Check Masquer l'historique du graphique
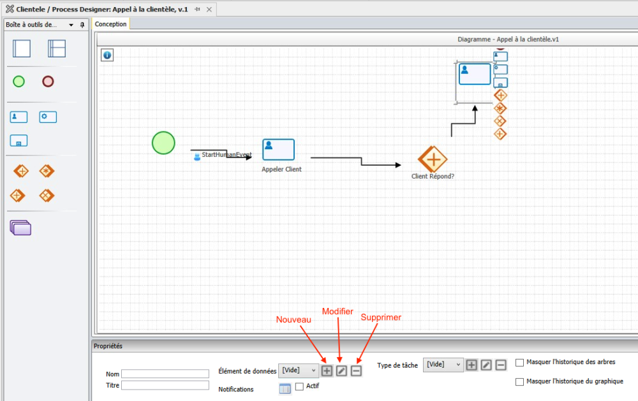This screenshot has height=401, width=638. 519,381
